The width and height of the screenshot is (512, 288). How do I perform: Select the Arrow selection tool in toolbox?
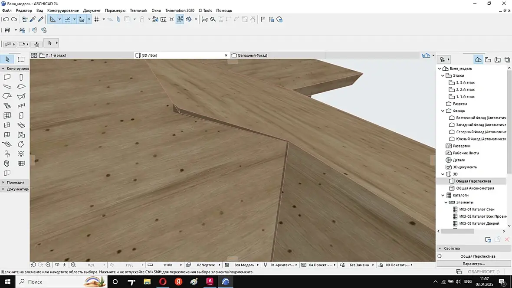click(x=7, y=59)
